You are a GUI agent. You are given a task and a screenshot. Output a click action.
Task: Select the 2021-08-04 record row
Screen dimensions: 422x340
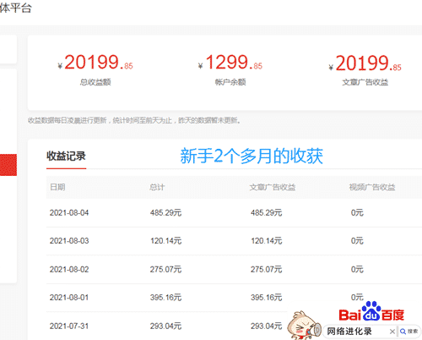(x=234, y=213)
